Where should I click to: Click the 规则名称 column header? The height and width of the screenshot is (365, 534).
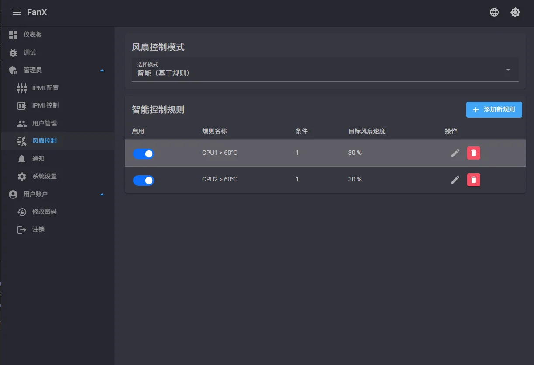click(x=214, y=131)
